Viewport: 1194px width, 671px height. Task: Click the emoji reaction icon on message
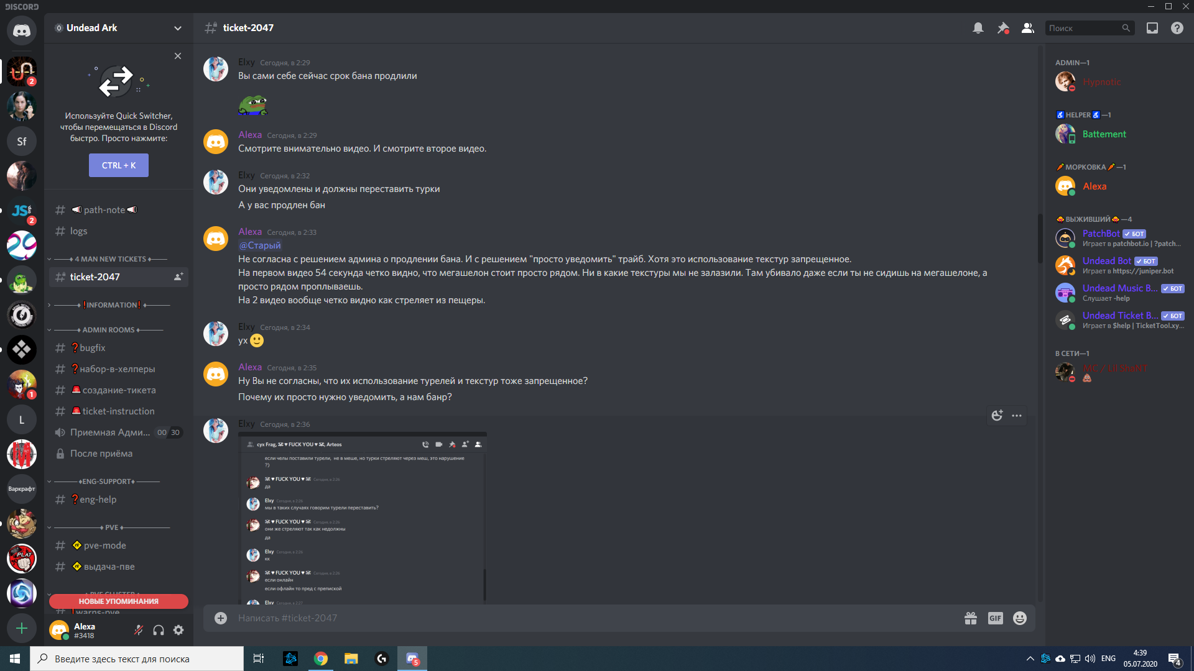(997, 416)
